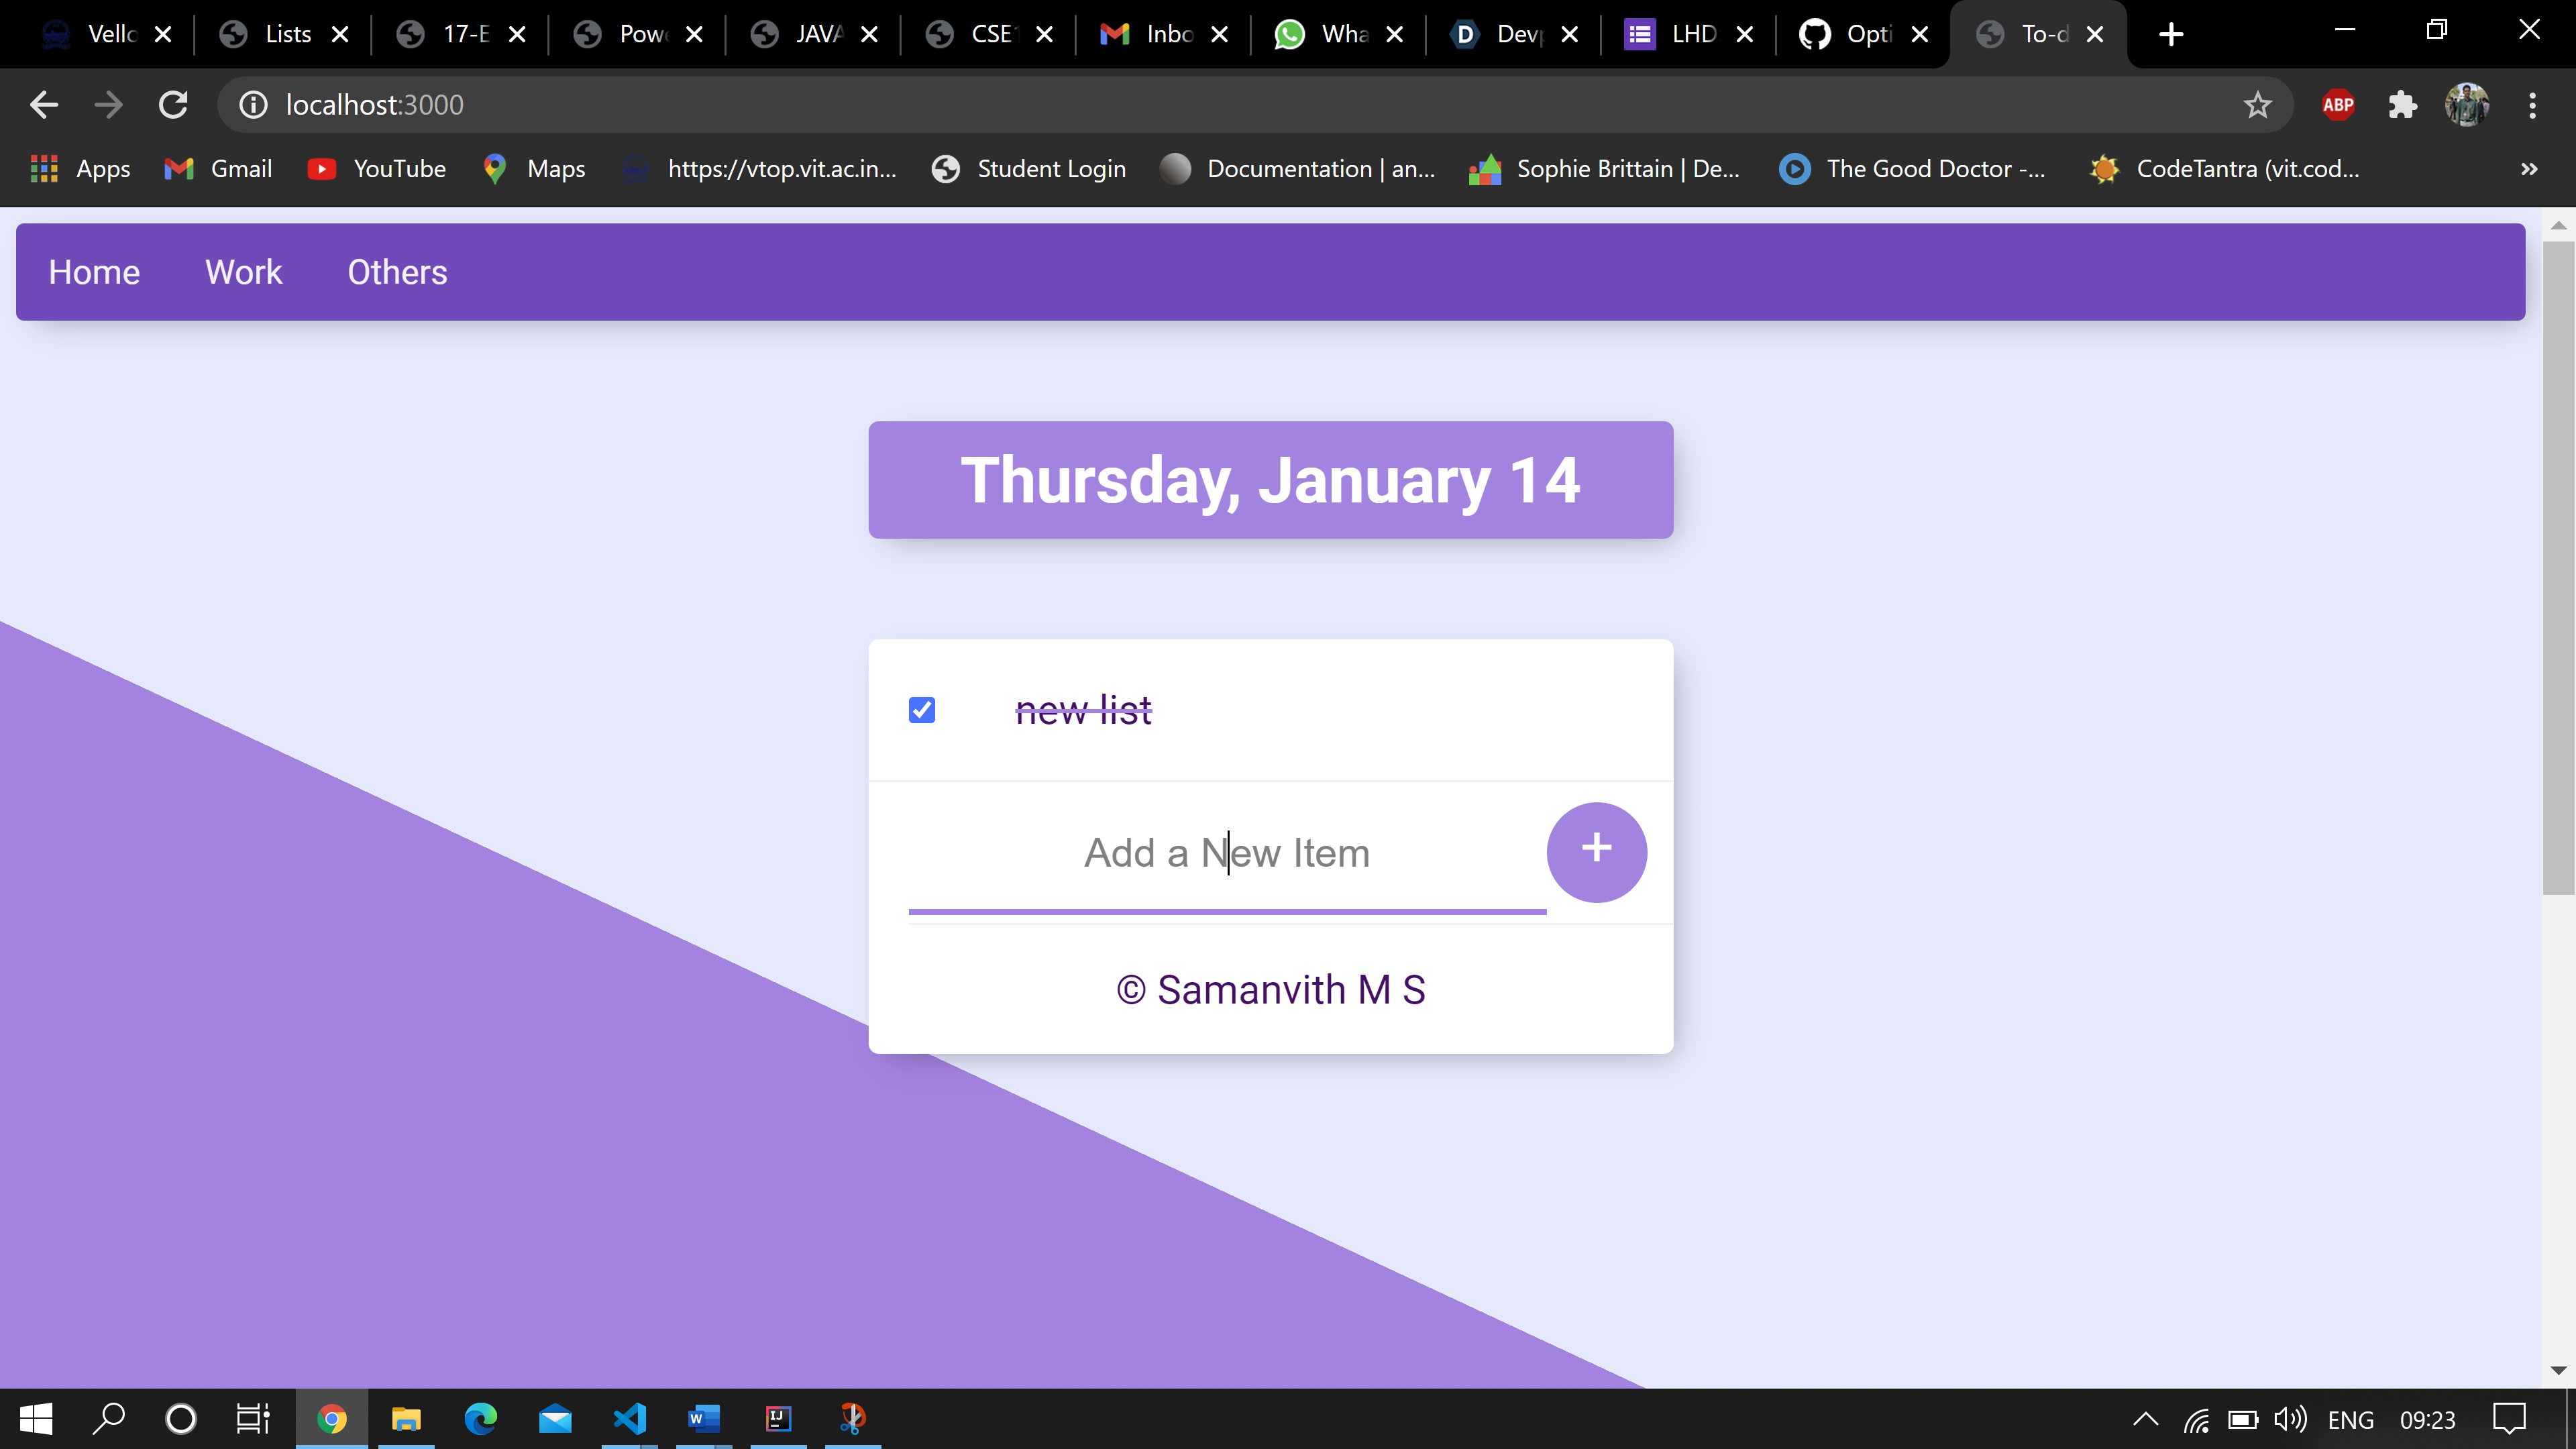The width and height of the screenshot is (2576, 1449).
Task: Click the scrollbar down arrow
Action: click(x=2558, y=1370)
